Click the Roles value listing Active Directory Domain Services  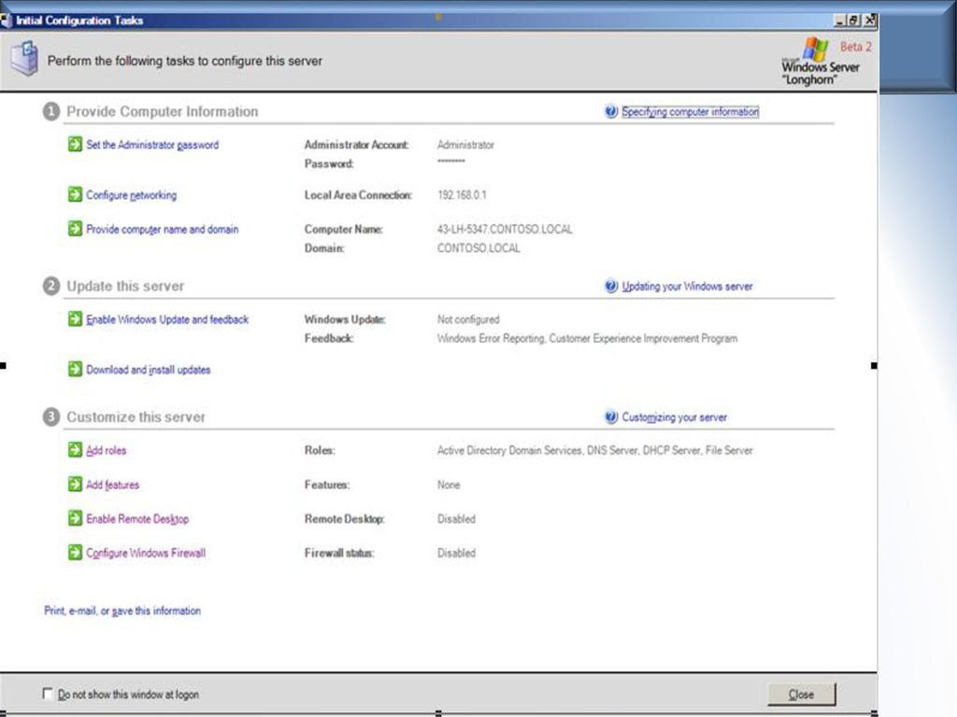(x=594, y=451)
